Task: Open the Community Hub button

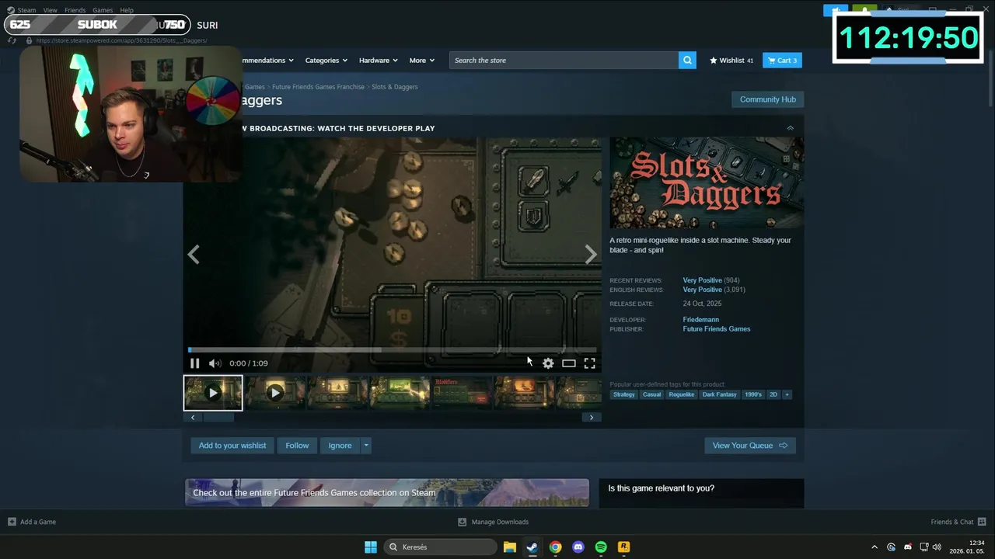Action: tap(768, 99)
